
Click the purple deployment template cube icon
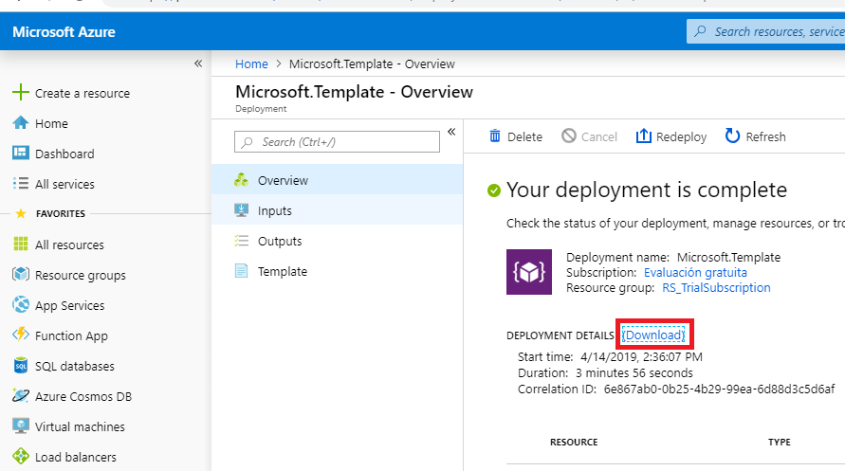point(528,272)
